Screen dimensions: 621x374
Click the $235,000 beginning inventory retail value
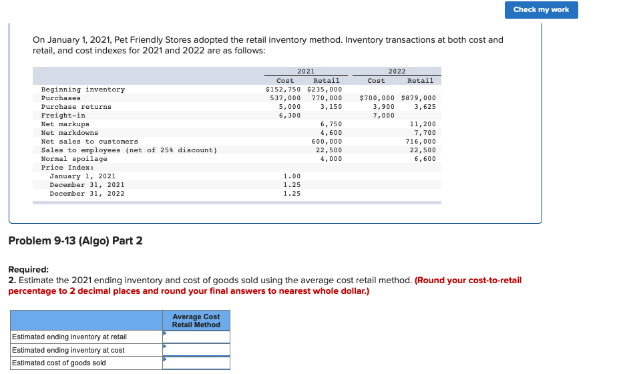coord(325,89)
